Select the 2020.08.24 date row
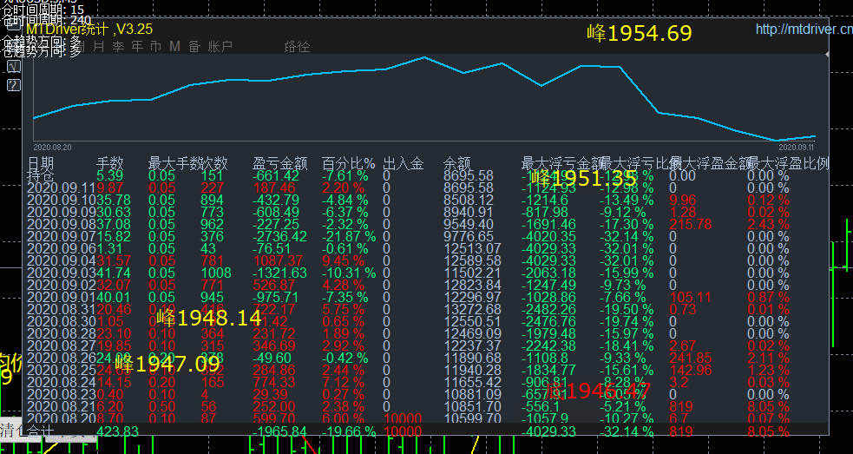Image resolution: width=853 pixels, height=454 pixels. point(62,382)
